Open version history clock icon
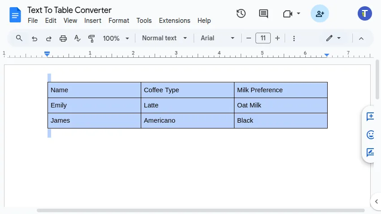The width and height of the screenshot is (381, 214). (241, 13)
